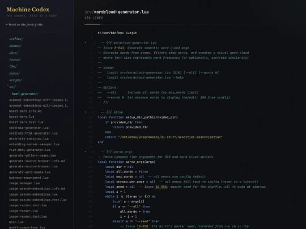
Task: Toggle fold marker beside Setup section
Action: (86, 112)
